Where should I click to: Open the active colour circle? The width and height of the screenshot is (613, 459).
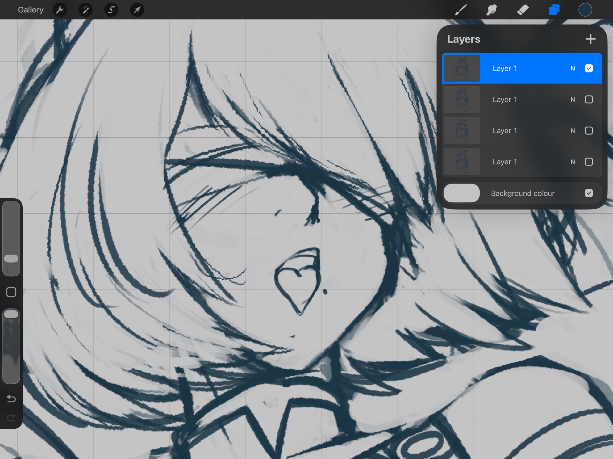point(585,10)
